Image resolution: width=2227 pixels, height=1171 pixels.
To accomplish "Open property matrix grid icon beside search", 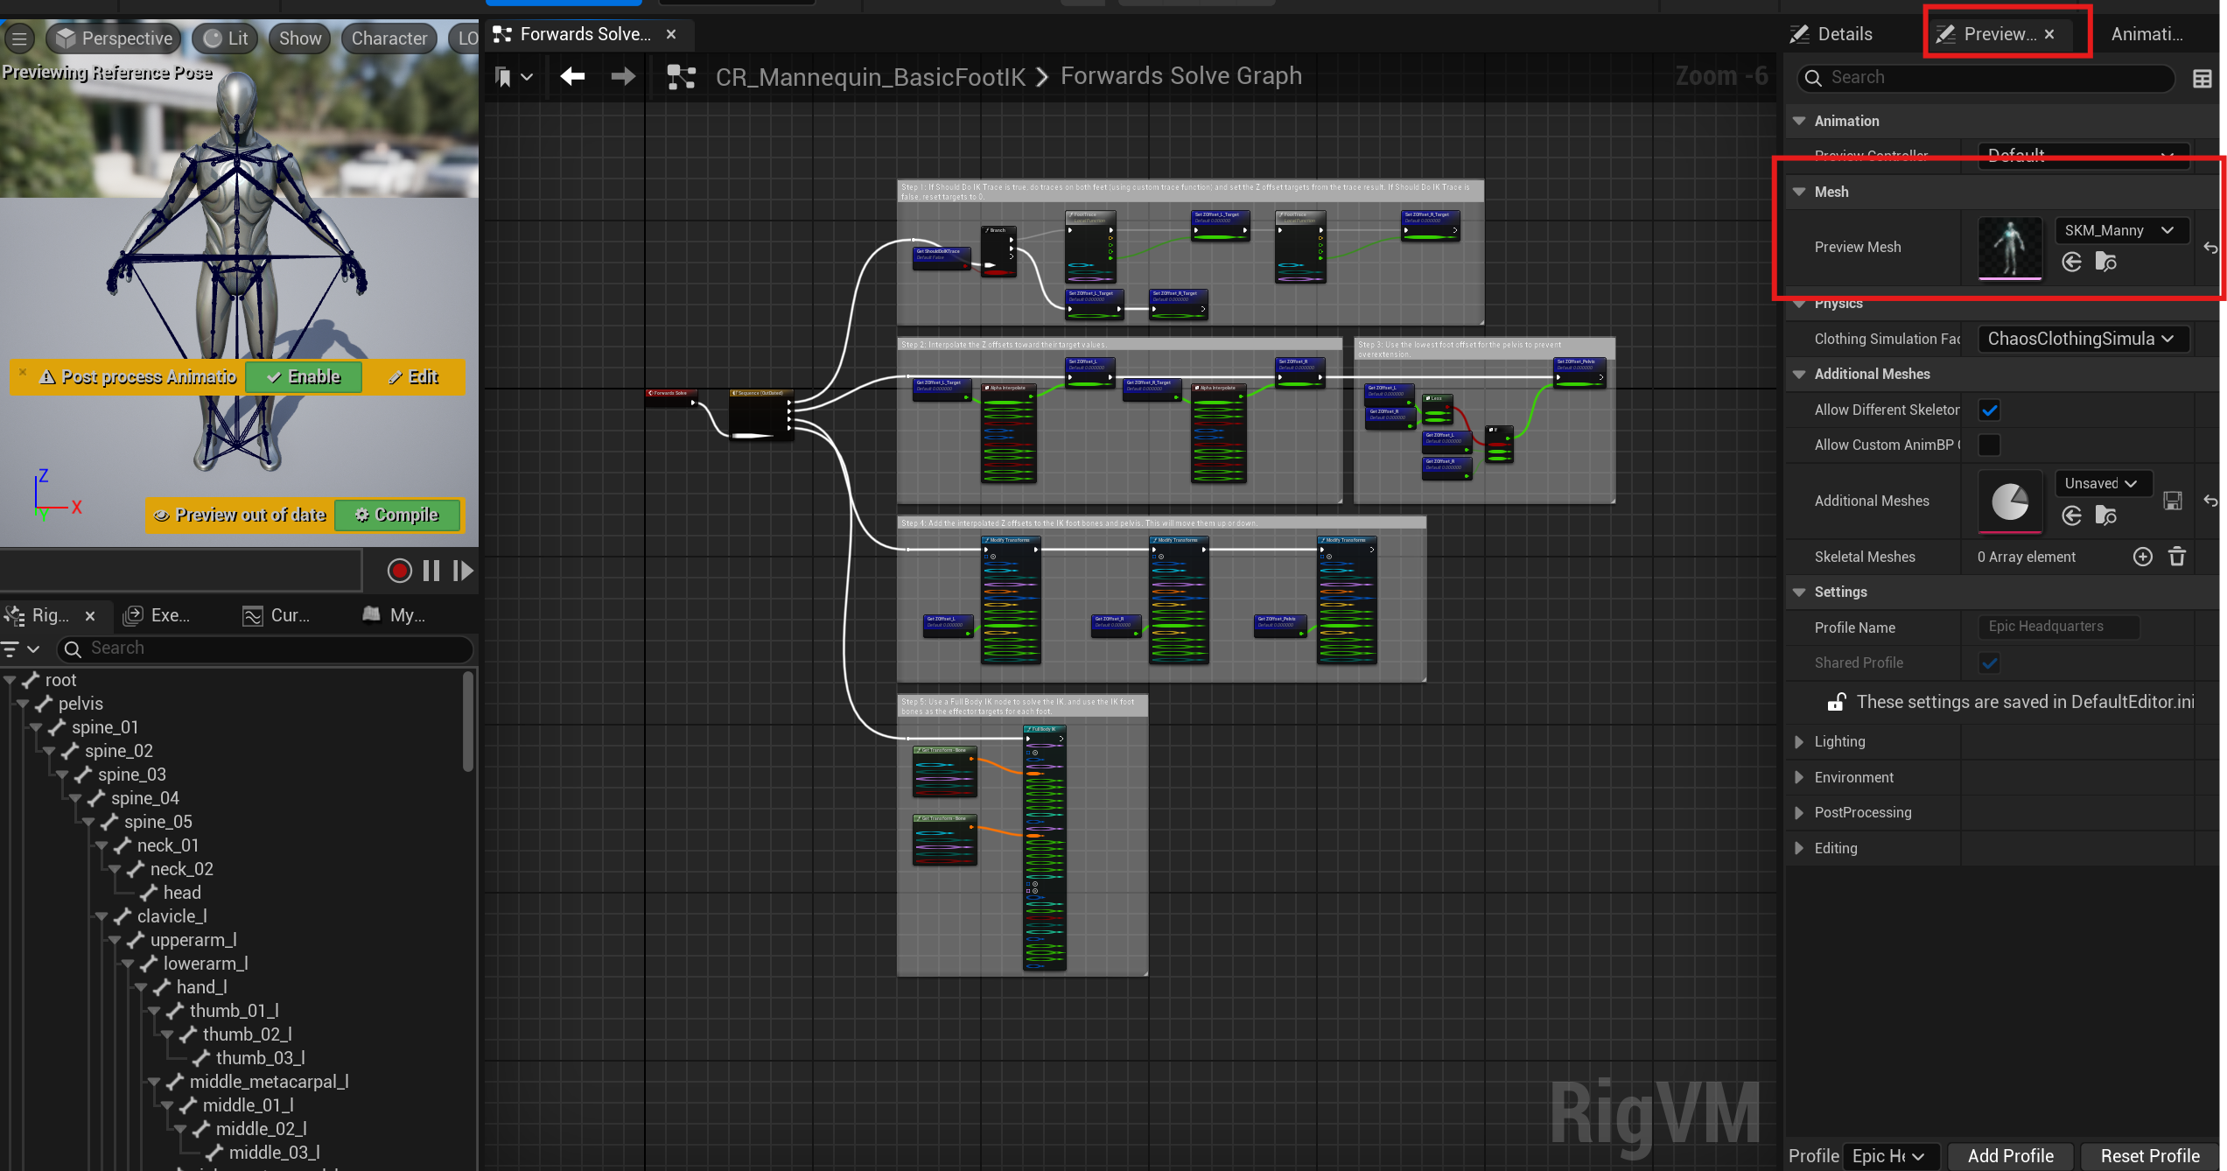I will (x=2202, y=78).
